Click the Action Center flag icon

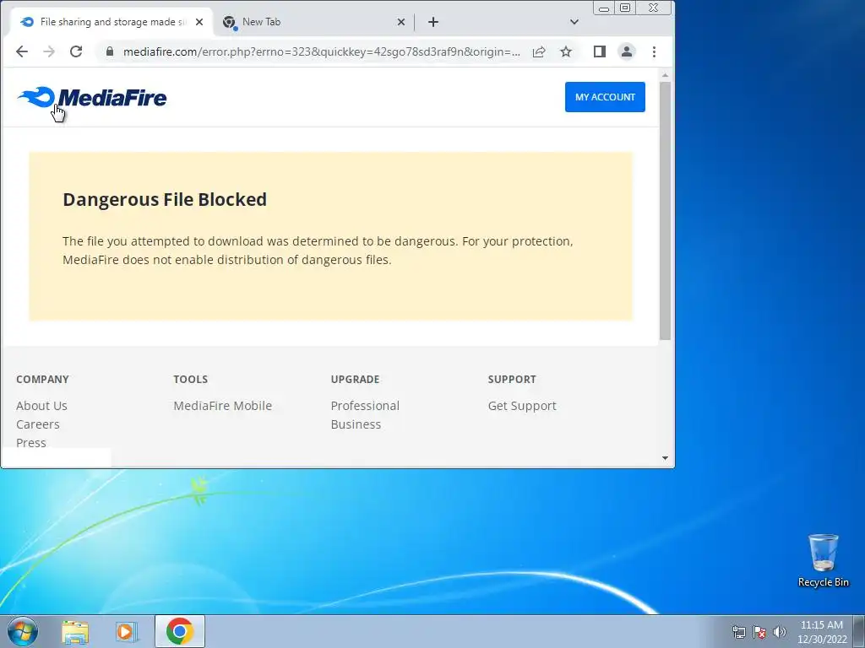pyautogui.click(x=759, y=632)
